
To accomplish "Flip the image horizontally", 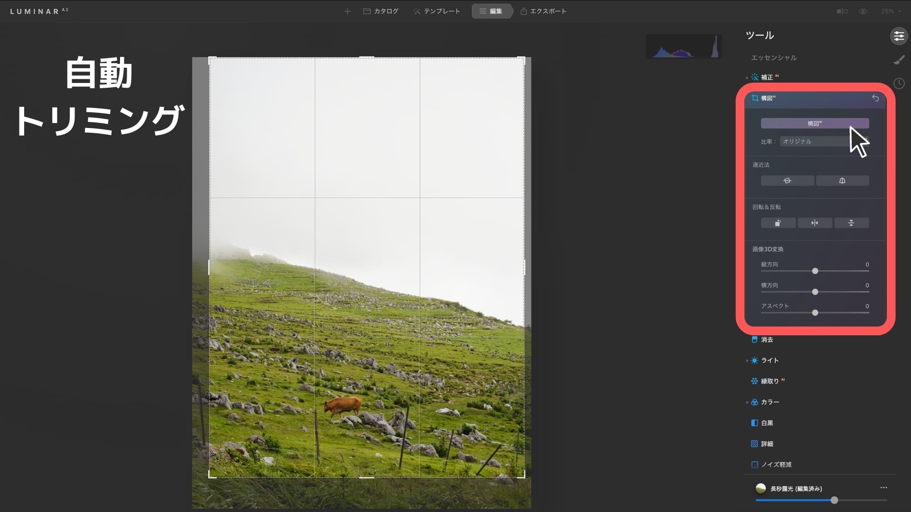I will coord(815,223).
